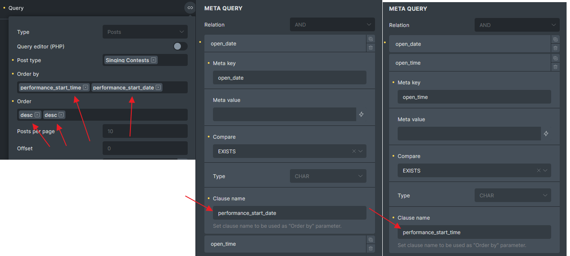Remove performance_start_time from Order by

[86, 87]
